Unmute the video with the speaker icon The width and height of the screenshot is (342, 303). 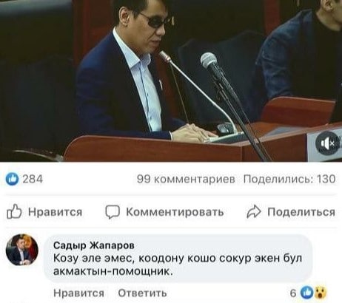coord(328,143)
